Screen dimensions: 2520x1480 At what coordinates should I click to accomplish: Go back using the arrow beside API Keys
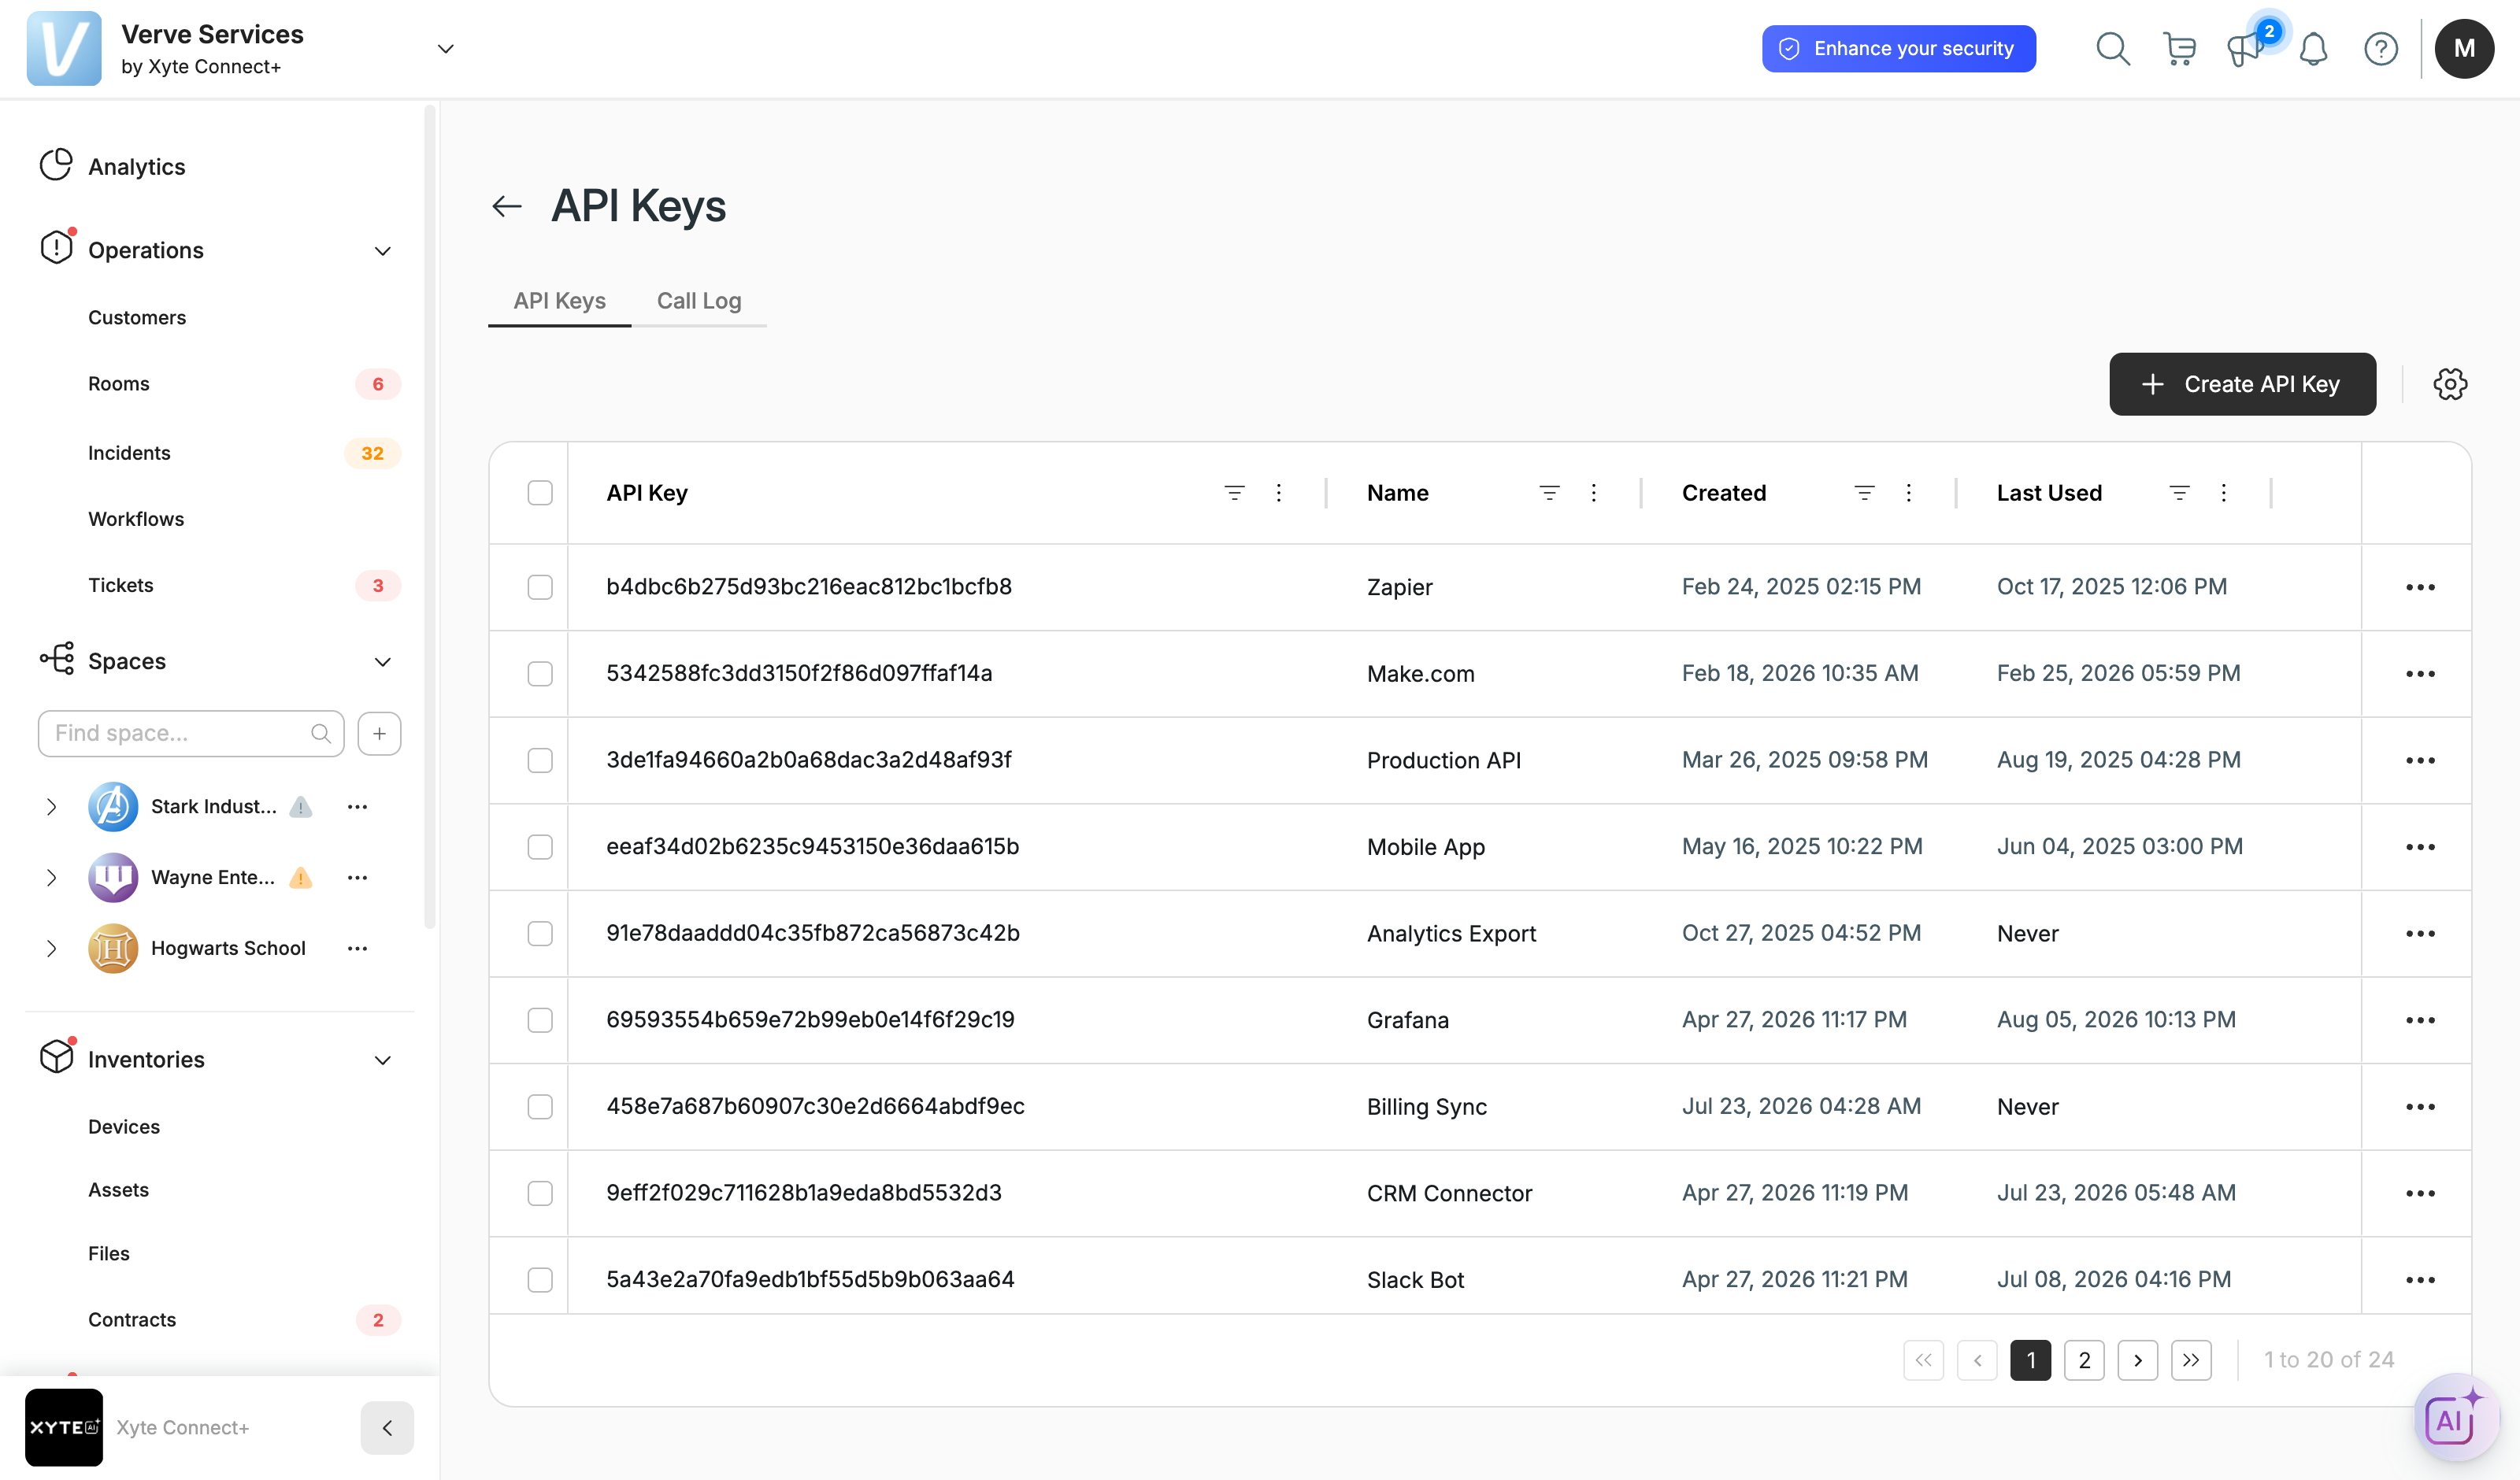pos(507,206)
